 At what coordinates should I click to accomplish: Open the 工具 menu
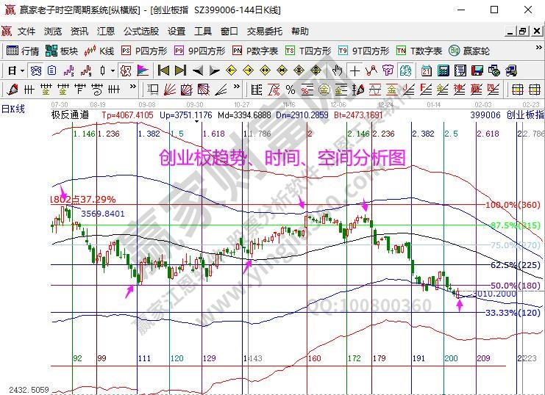pos(203,32)
